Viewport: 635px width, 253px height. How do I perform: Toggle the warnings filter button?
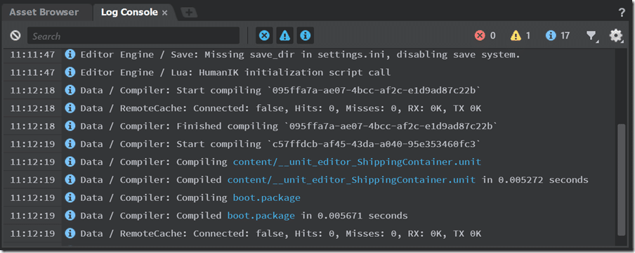[285, 36]
